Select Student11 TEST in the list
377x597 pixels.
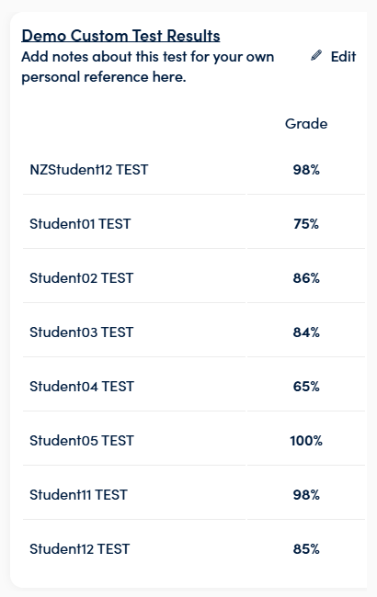78,494
